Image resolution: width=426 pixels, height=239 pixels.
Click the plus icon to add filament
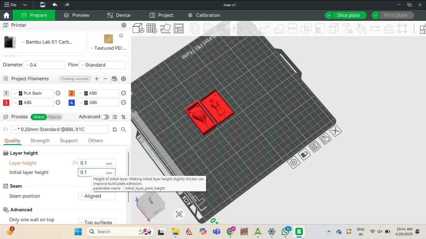click(x=97, y=79)
